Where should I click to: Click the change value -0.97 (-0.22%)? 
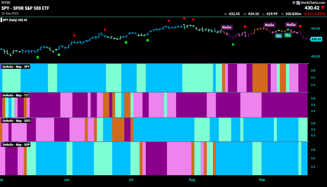(x=314, y=14)
